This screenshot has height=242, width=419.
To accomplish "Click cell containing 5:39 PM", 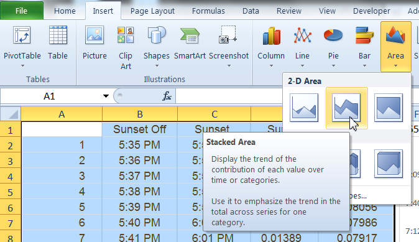I will coord(140,207).
